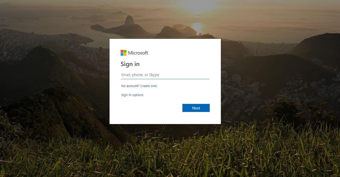Click the yellow square in Microsoft logo
The height and width of the screenshot is (177, 340).
tap(125, 54)
